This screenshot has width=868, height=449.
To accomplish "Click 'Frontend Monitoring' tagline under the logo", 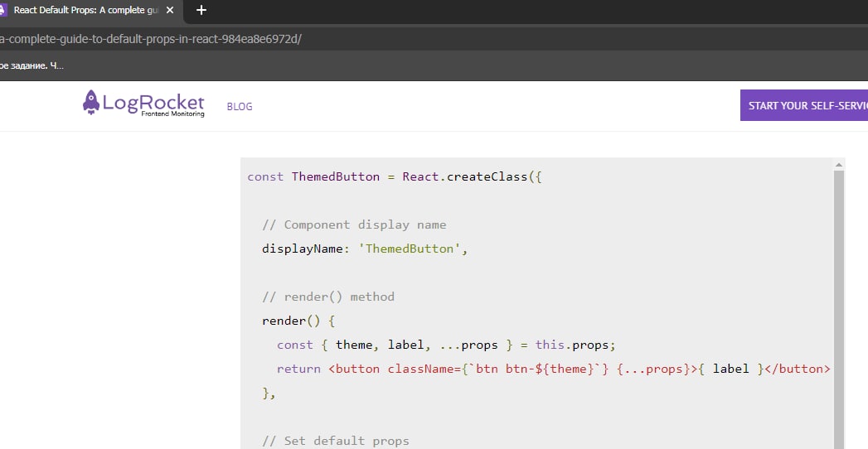I will [172, 114].
